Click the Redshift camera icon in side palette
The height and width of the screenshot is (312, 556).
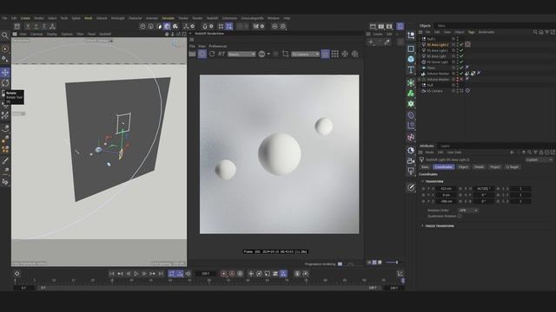411,161
